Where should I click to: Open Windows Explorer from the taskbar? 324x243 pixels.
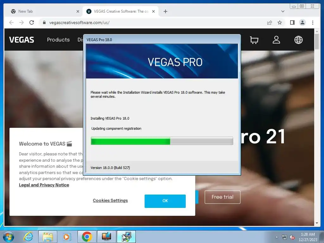[48, 237]
